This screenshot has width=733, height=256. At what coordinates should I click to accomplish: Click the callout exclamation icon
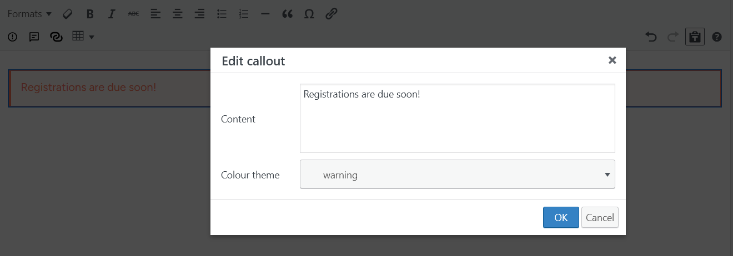13,37
